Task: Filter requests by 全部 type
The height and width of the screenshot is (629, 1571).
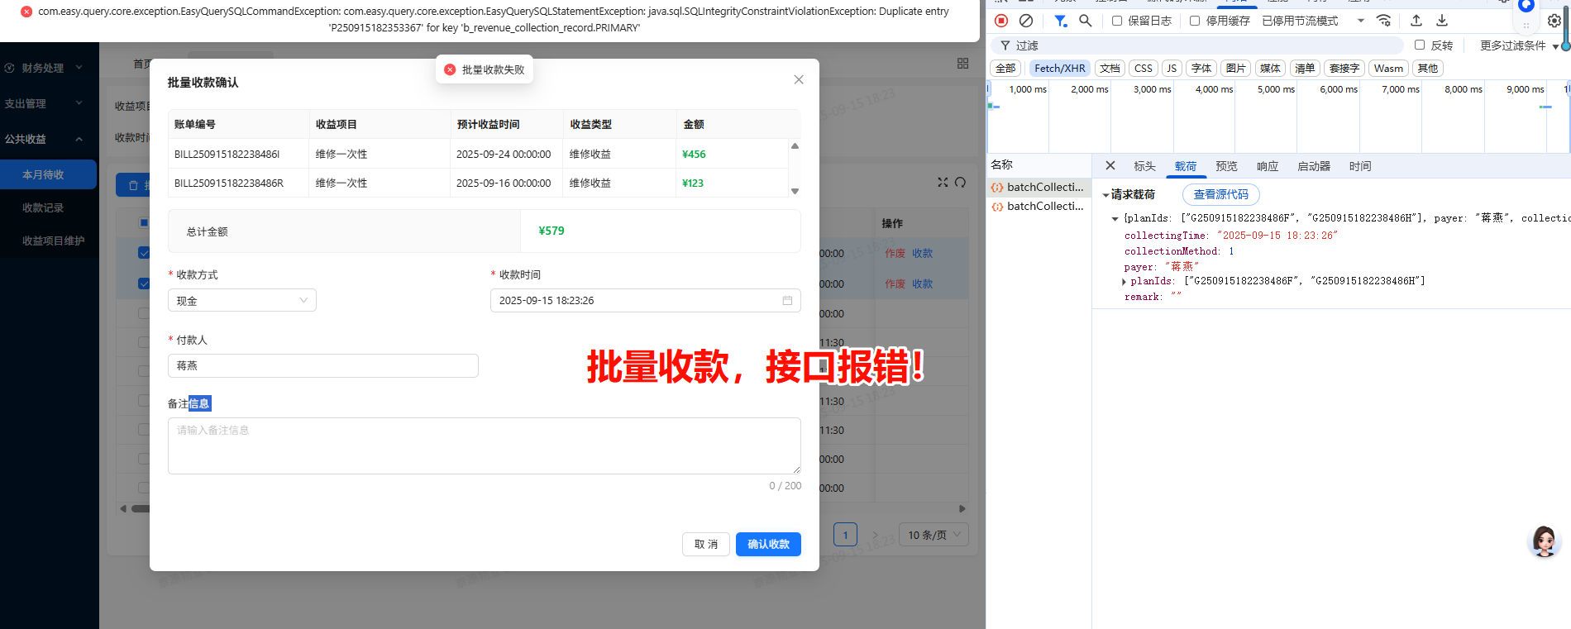Action: [1005, 69]
